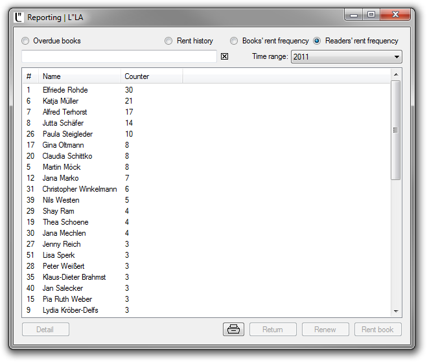Select Christopher Winkelmann in the list

pyautogui.click(x=79, y=189)
